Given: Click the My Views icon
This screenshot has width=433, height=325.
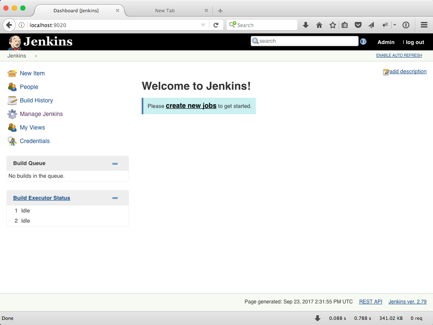Looking at the screenshot, I should coord(12,127).
